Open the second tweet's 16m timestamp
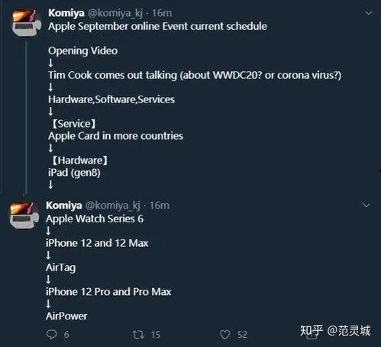This screenshot has width=381, height=347. tap(160, 206)
